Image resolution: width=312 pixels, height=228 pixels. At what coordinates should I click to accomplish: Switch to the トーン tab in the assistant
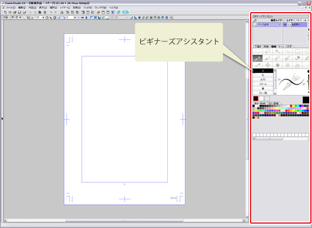[282, 46]
